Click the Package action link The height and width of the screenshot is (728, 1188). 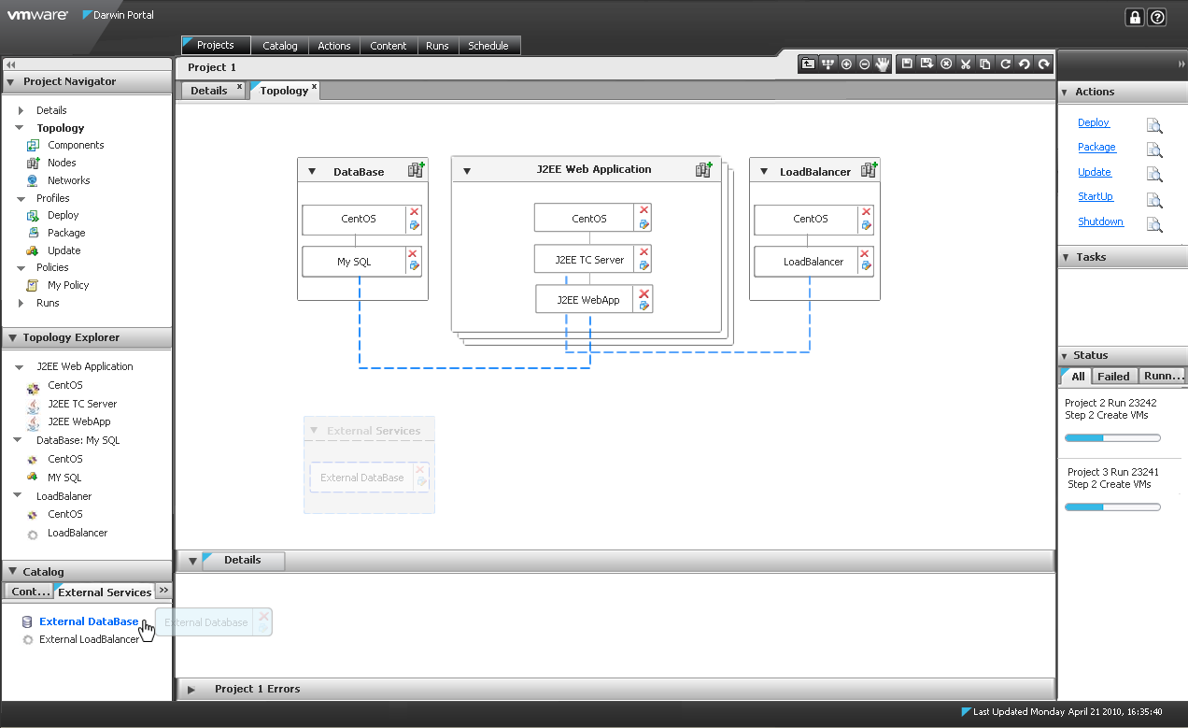(1096, 148)
